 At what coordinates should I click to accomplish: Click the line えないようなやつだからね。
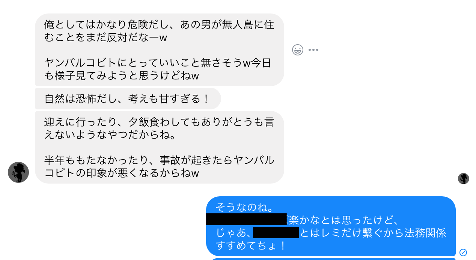(x=110, y=135)
